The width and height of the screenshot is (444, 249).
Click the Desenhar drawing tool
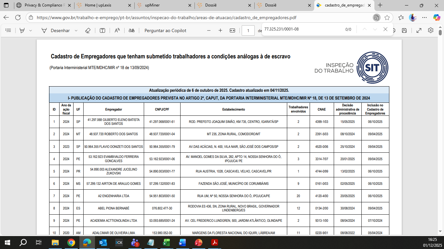click(56, 30)
